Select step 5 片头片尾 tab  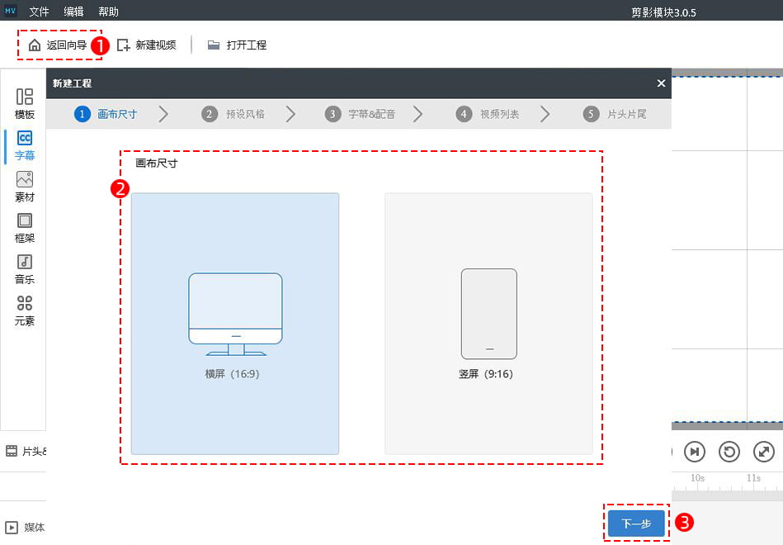point(615,114)
